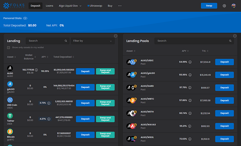Deposit into the ALGO/WSOL pool
This screenshot has width=241, height=146.
click(x=224, y=139)
